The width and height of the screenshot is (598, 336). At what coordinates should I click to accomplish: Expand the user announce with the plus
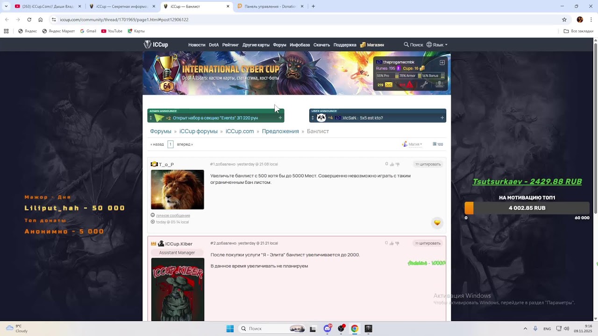442,118
